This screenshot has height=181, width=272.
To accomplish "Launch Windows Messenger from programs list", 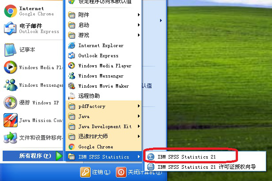I will (x=103, y=76).
